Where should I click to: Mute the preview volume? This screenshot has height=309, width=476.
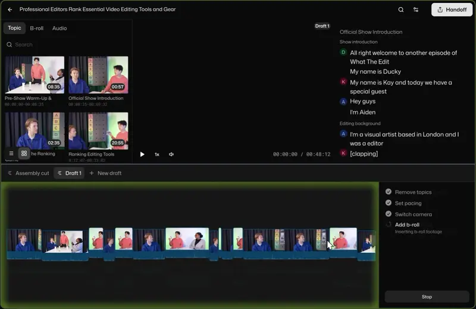pos(171,154)
